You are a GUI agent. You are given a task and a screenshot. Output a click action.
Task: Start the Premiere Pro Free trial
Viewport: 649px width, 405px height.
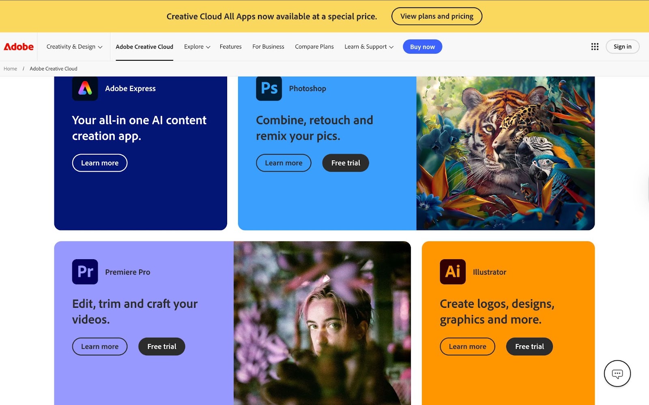(x=162, y=346)
